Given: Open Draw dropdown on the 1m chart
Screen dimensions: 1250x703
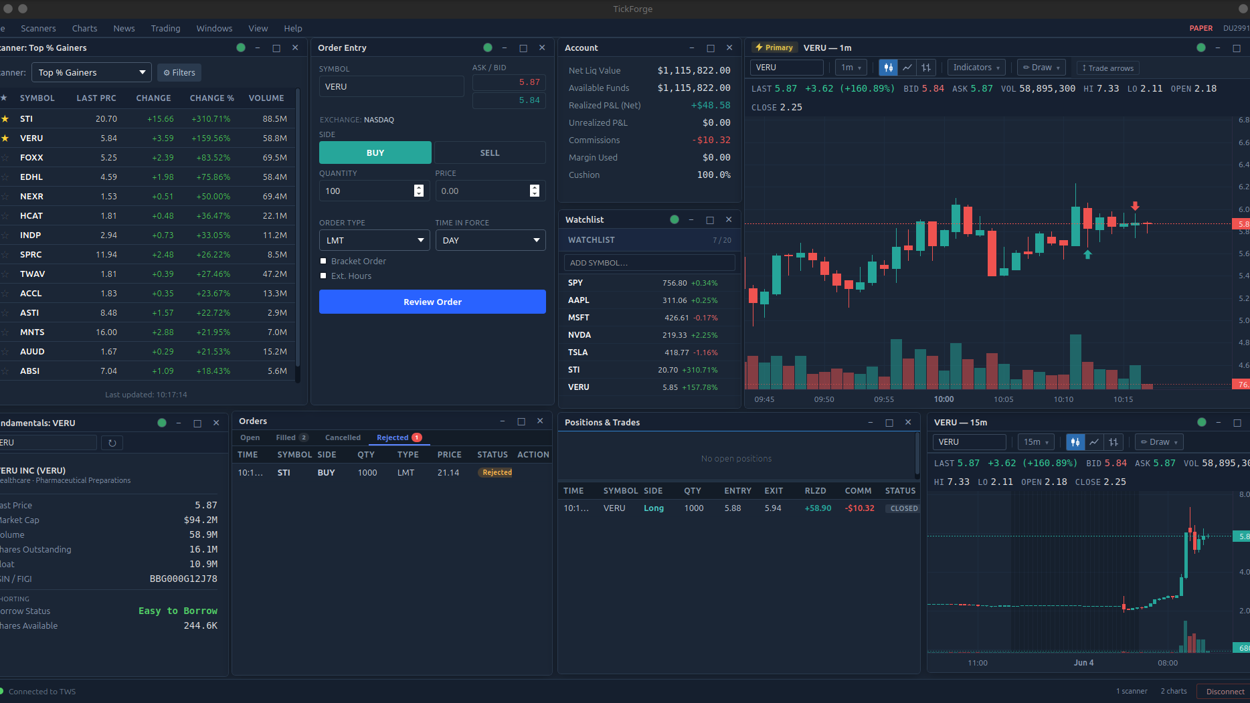Looking at the screenshot, I should point(1041,68).
